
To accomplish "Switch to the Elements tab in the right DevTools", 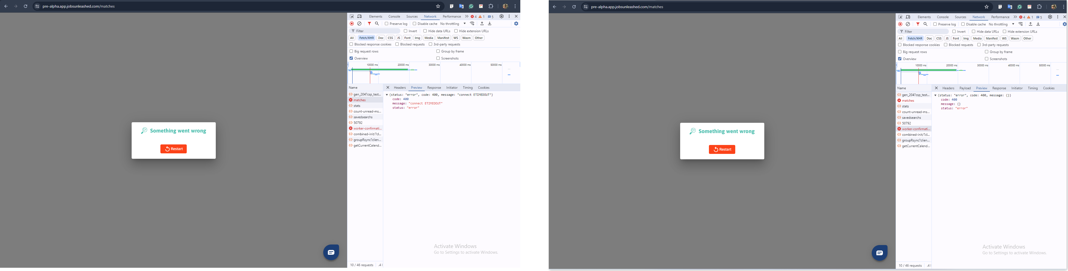I will point(924,17).
